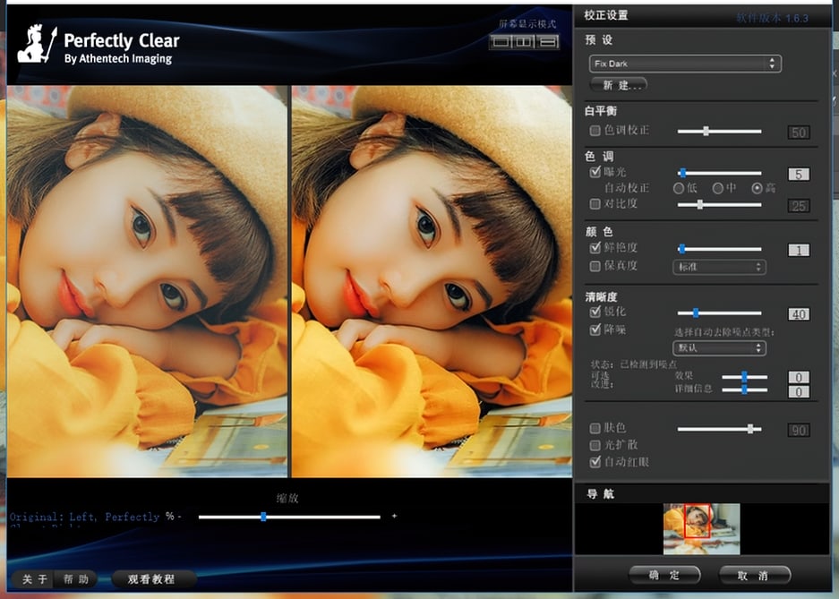This screenshot has height=599, width=839.
Task: Click the 导航 navigator thumbnail image
Action: (701, 529)
